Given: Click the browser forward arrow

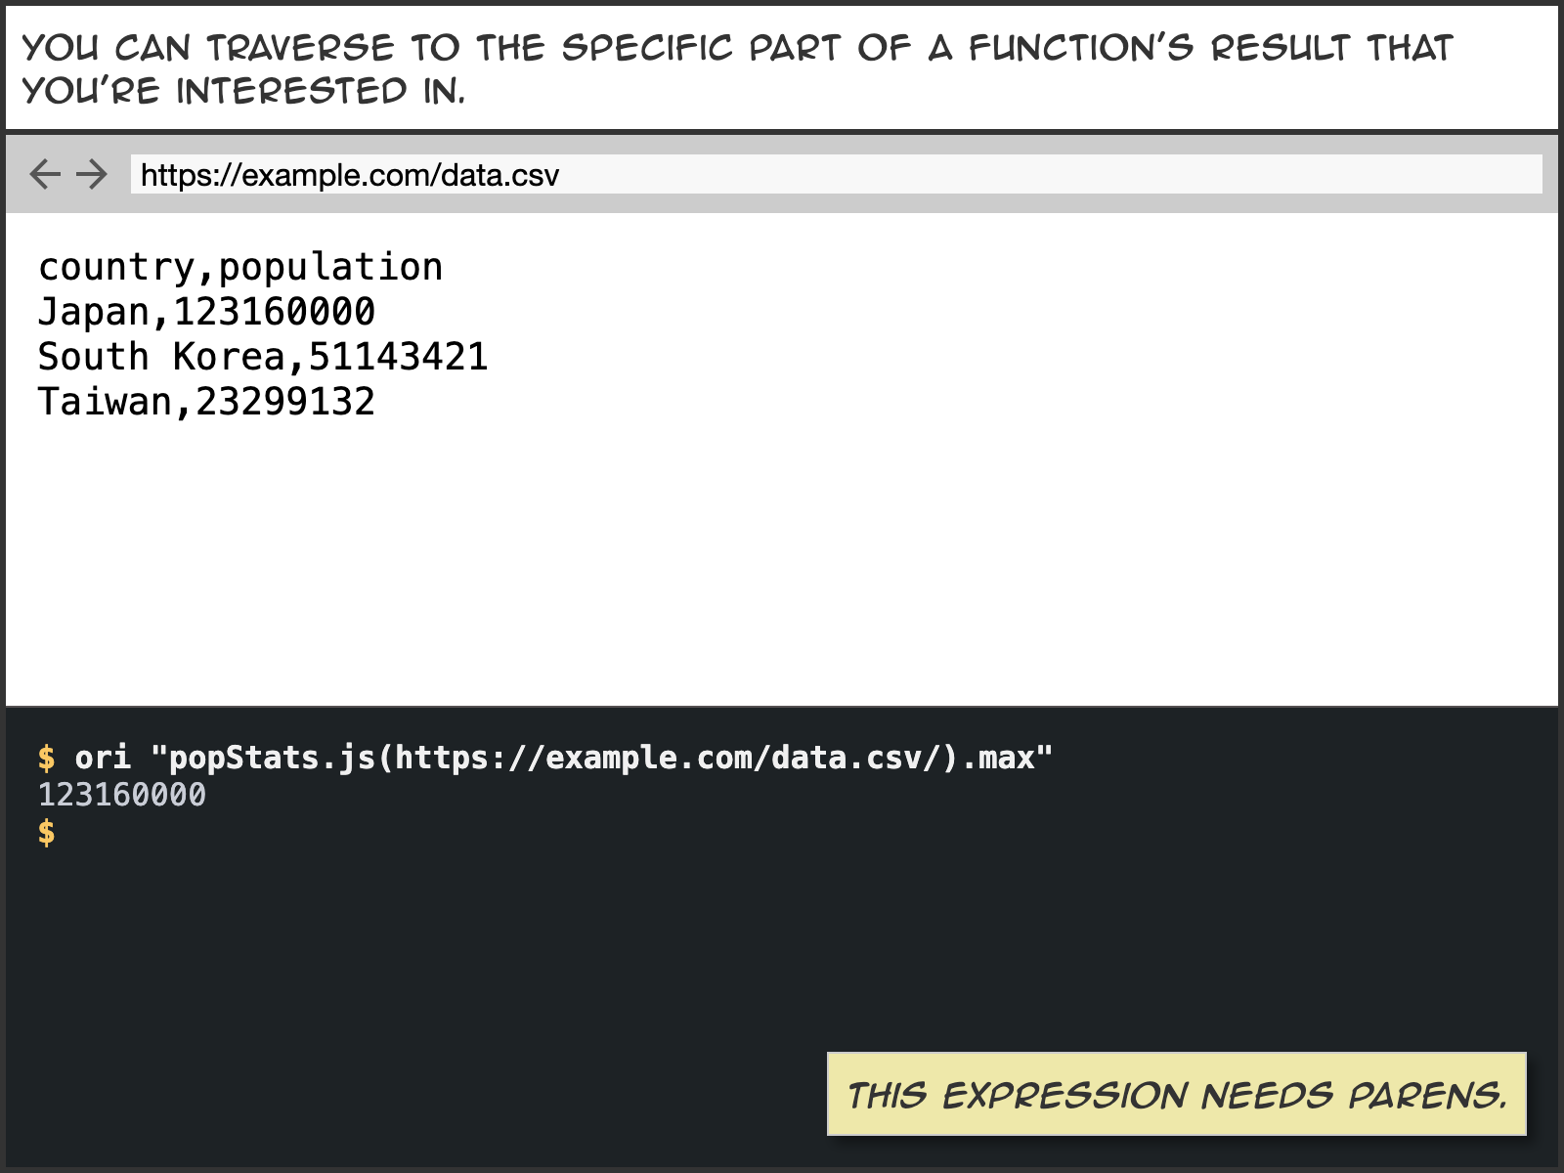Looking at the screenshot, I should tap(92, 174).
